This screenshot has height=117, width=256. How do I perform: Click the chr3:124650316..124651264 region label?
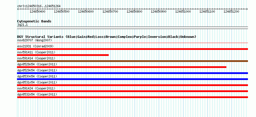(39, 6)
